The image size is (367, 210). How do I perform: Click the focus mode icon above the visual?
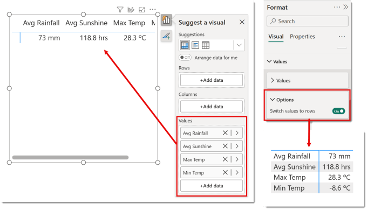(141, 10)
